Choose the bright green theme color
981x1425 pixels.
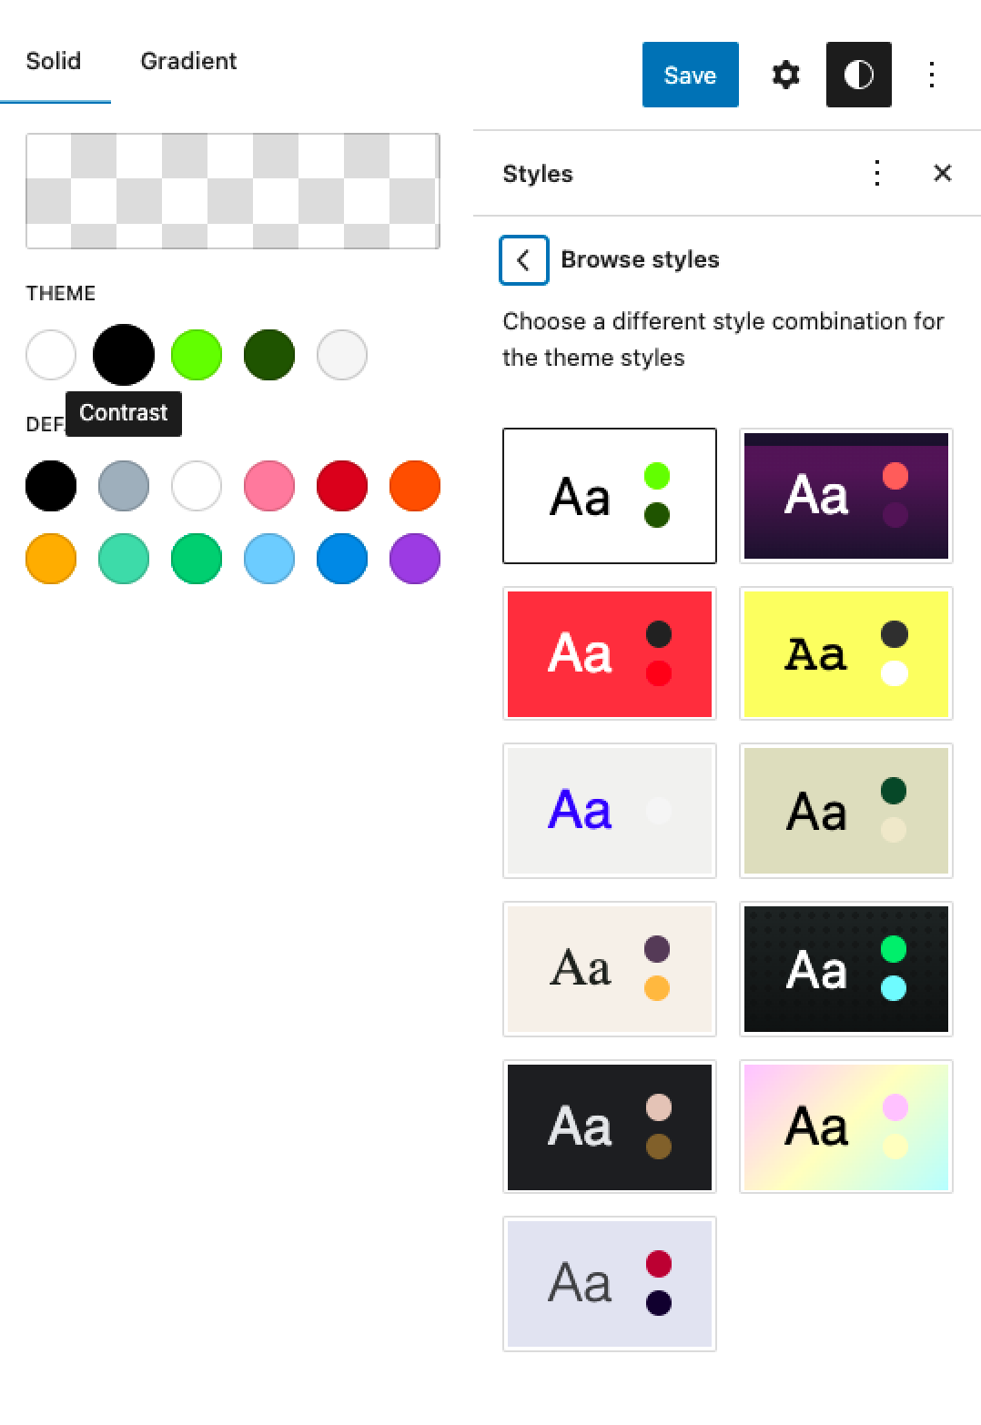coord(197,355)
